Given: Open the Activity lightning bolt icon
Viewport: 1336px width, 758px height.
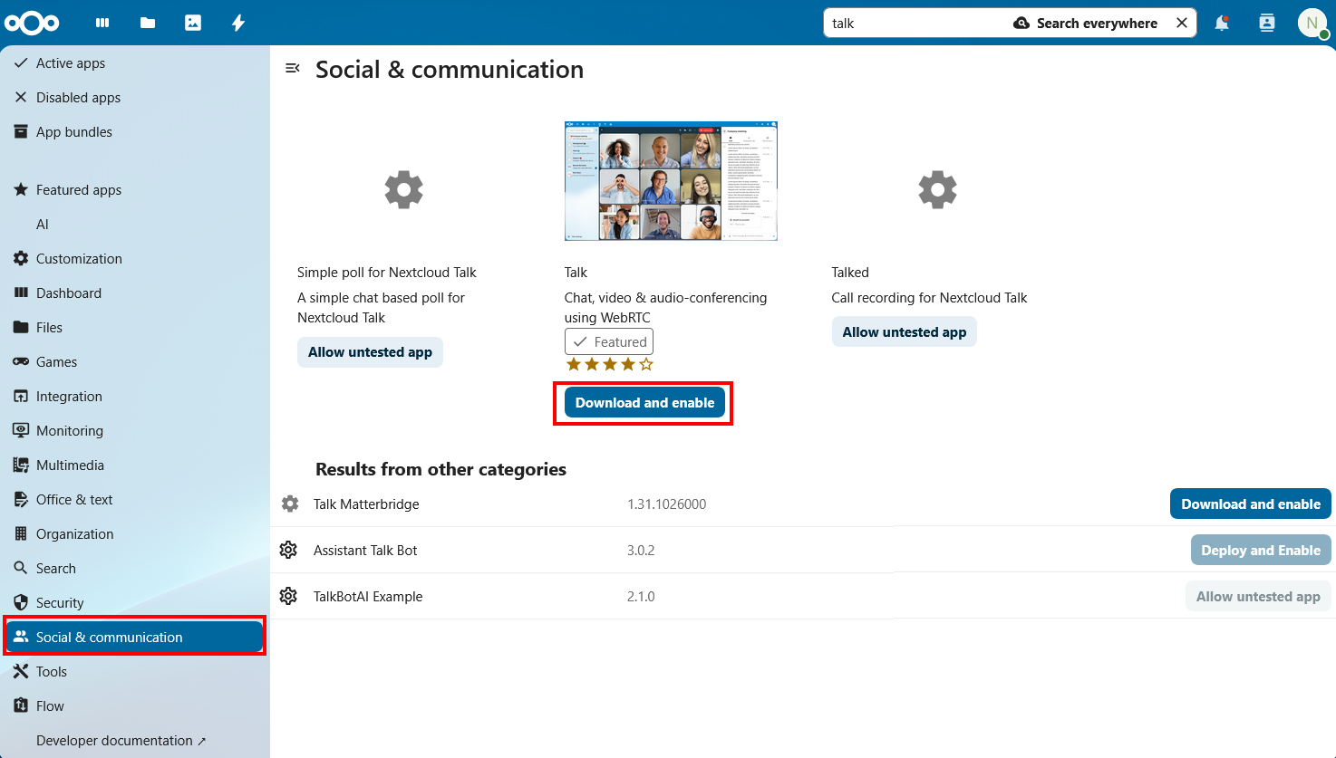Looking at the screenshot, I should [238, 23].
